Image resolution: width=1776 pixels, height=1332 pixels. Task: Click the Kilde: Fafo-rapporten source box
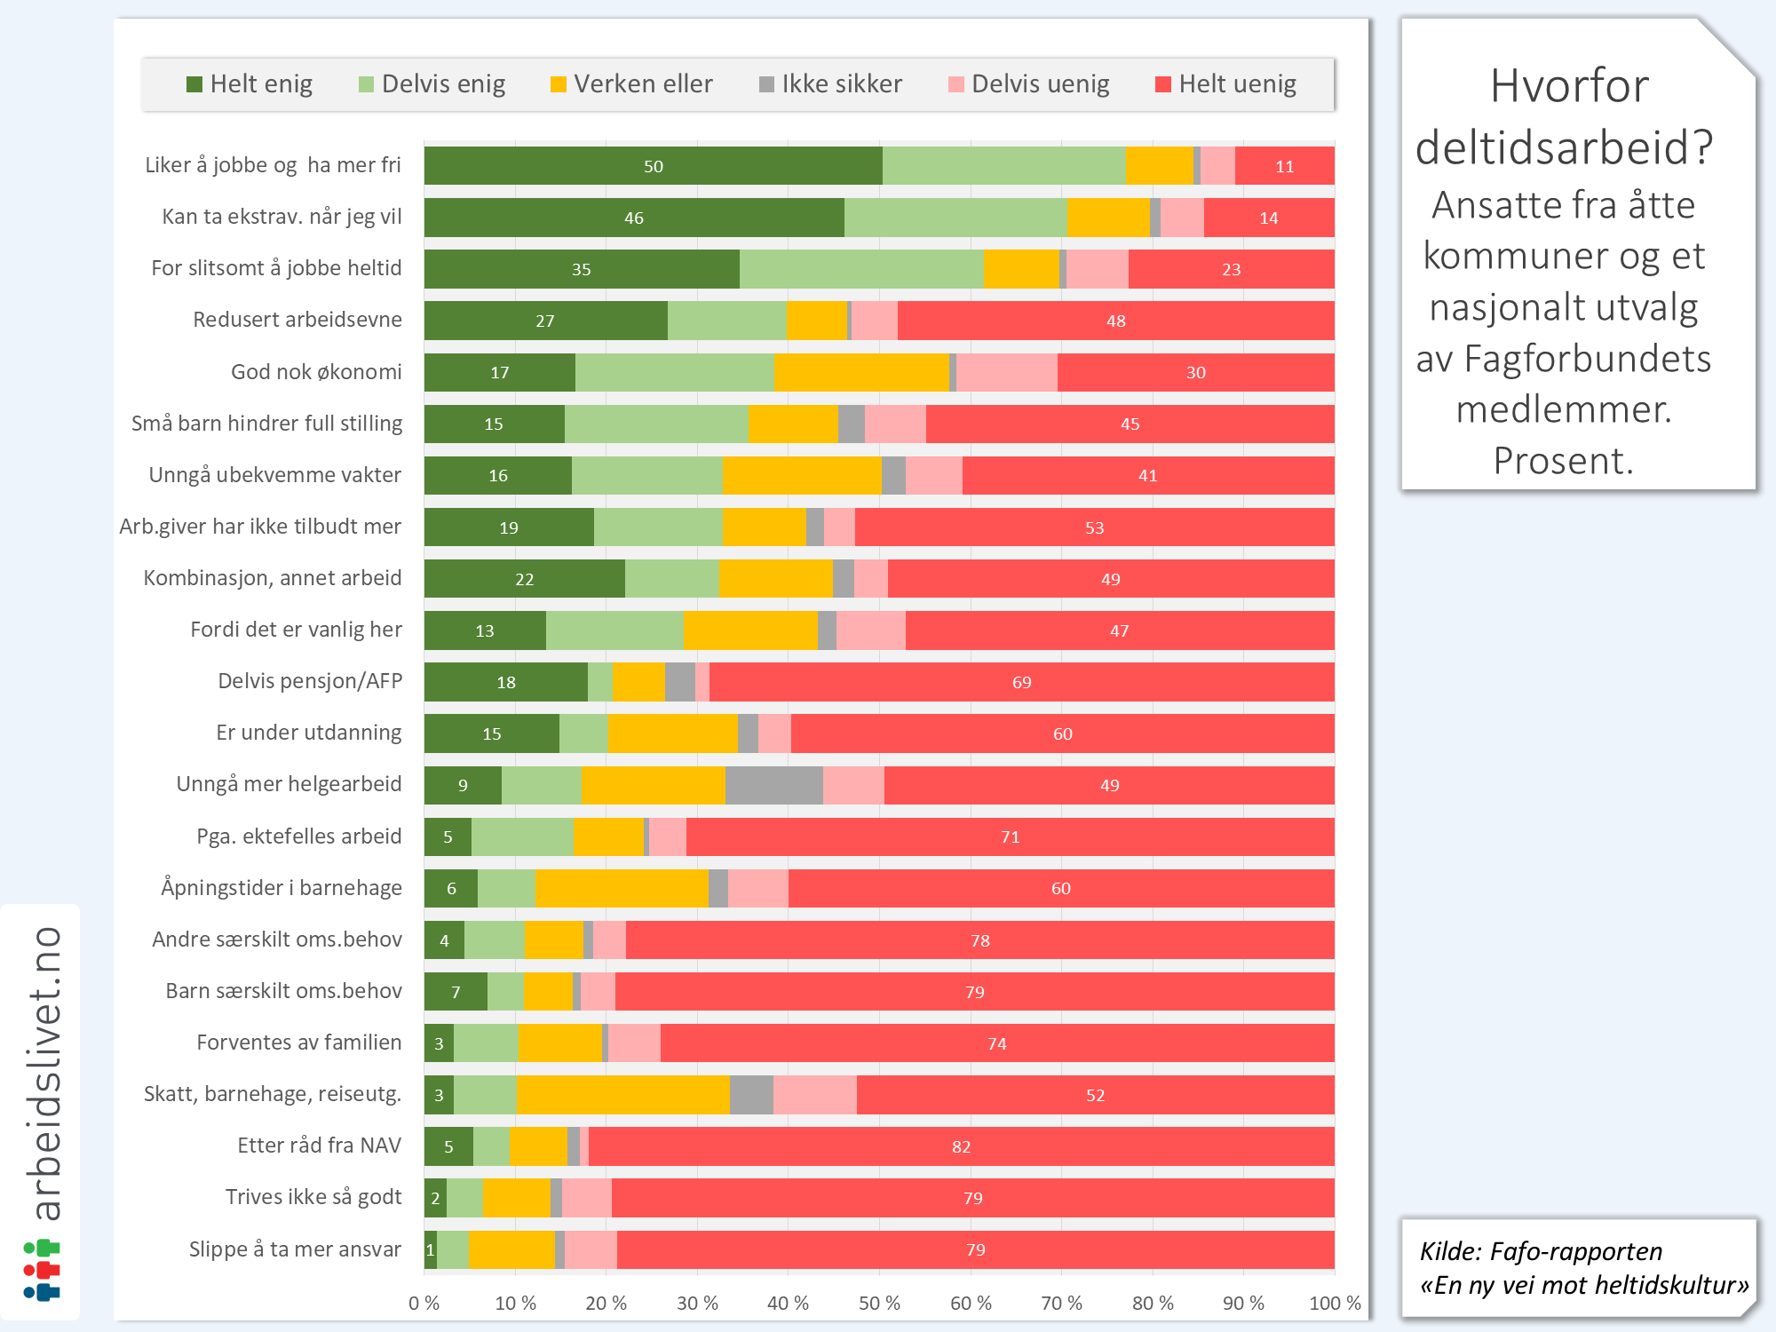(x=1579, y=1267)
